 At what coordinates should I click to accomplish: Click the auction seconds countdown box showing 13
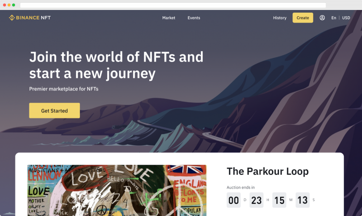point(302,200)
